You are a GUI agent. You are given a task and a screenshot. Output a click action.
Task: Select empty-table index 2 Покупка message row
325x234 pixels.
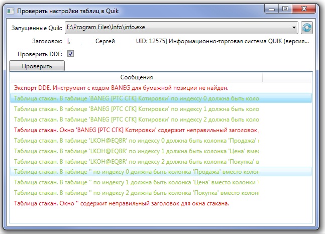pyautogui.click(x=161, y=193)
